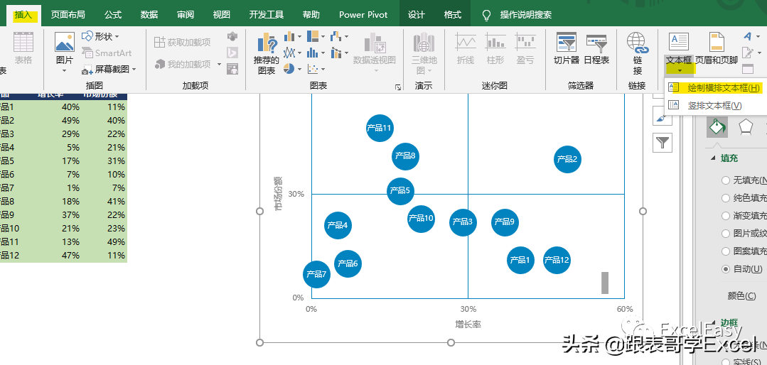Click the Slicer (切片器) icon
The height and width of the screenshot is (365, 767).
coord(567,43)
